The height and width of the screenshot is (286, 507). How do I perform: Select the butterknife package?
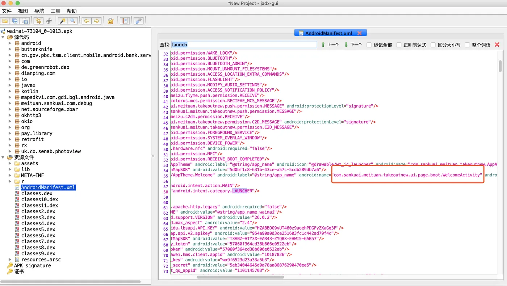coord(37,49)
